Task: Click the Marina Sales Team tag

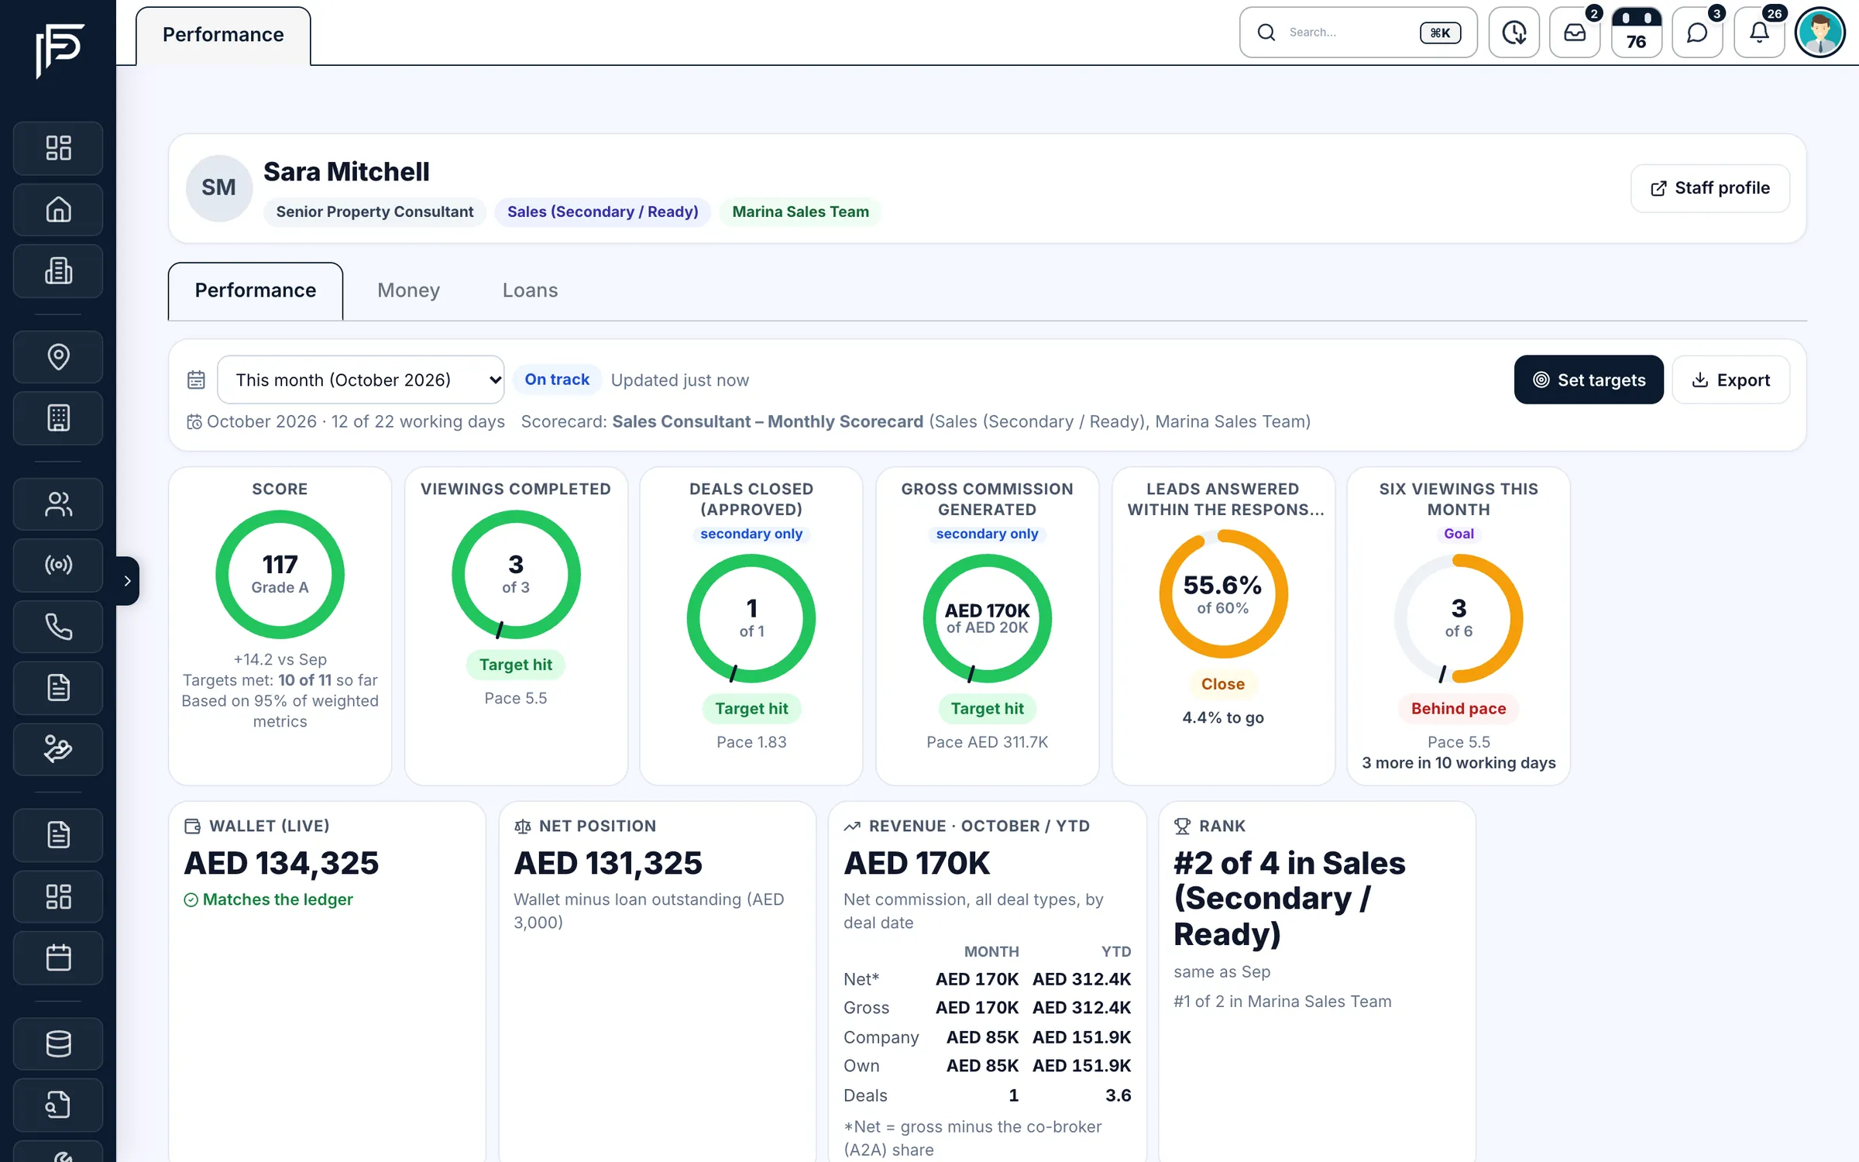Action: click(x=800, y=211)
